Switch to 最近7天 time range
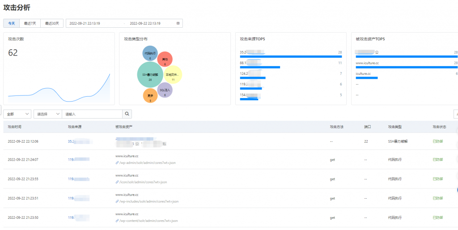The image size is (458, 230). [x=30, y=23]
